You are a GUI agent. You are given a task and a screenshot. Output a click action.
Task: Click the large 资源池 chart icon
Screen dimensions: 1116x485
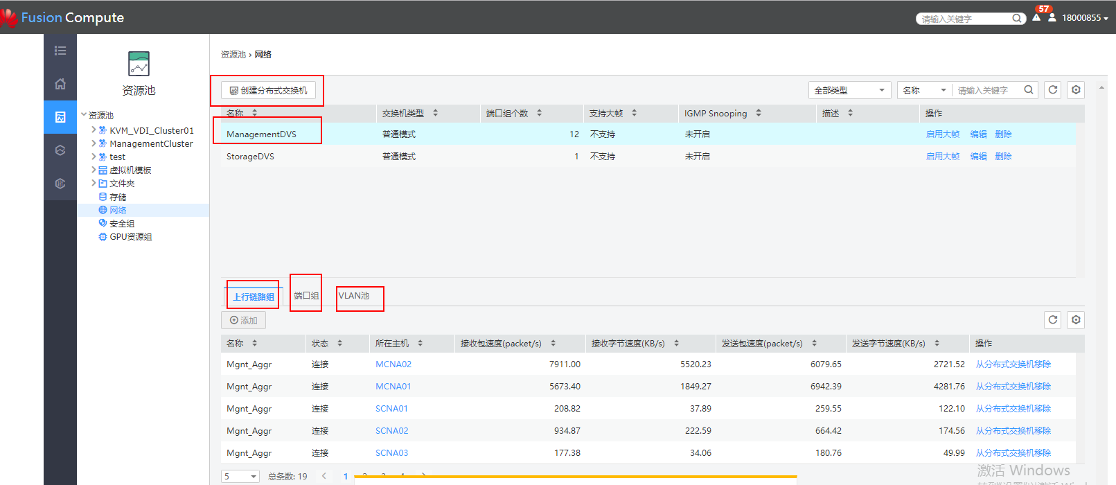pos(139,64)
